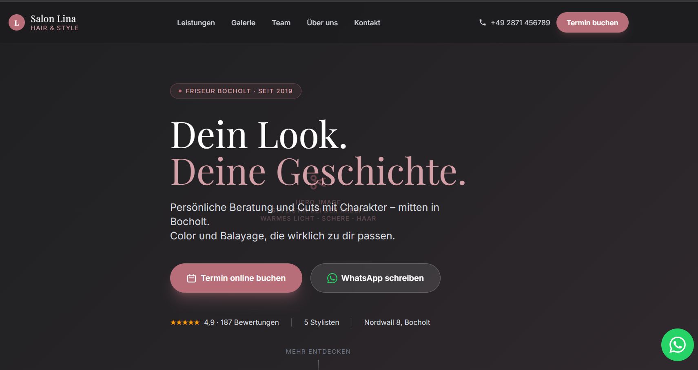Open the Salon Lina home link
Viewport: 698px width, 370px height.
(x=44, y=22)
